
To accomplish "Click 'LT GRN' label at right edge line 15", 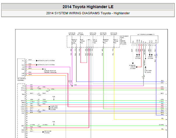I will pyautogui.click(x=161, y=125).
